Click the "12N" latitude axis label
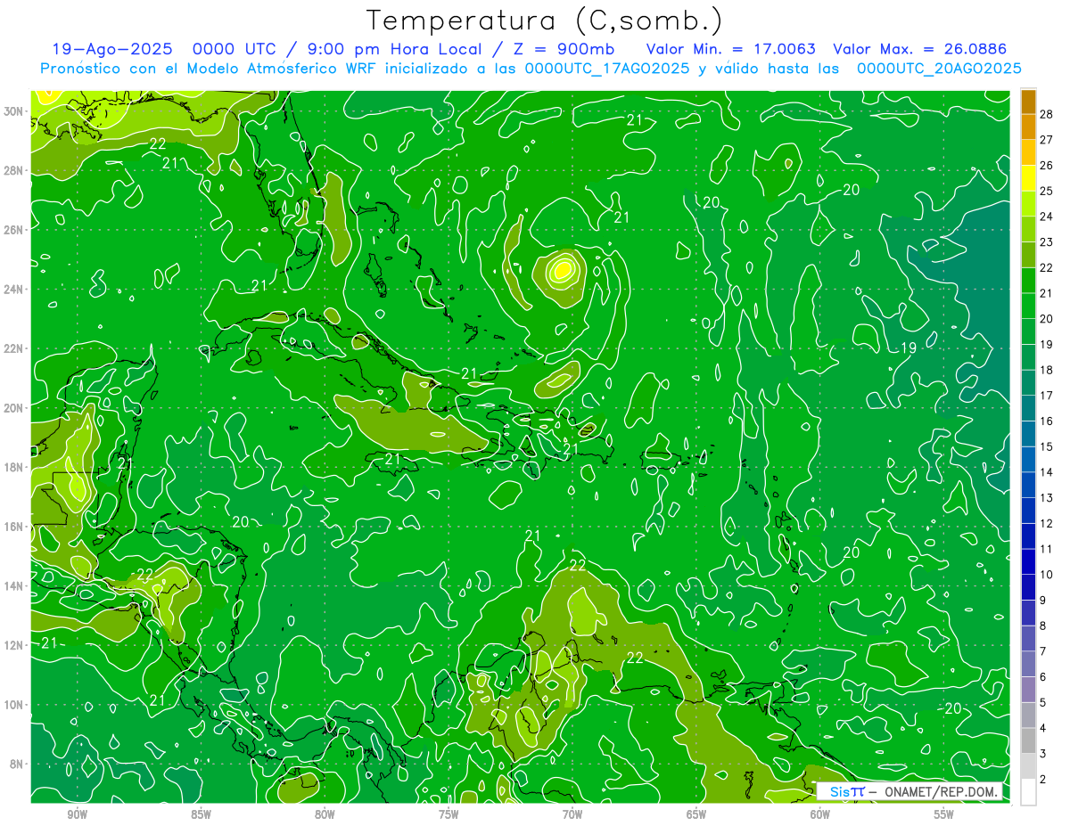Viewport: 1070px width, 826px height. click(15, 645)
